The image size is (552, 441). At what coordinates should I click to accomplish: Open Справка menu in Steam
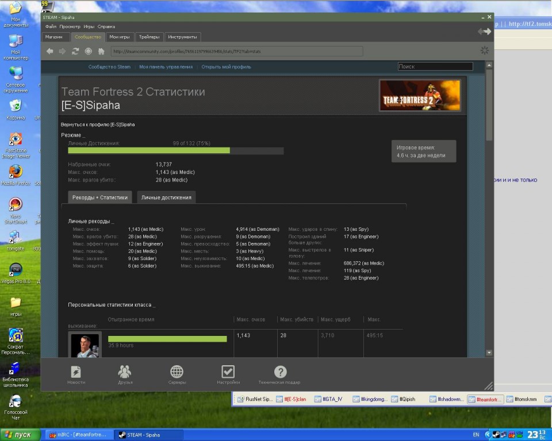coord(106,26)
